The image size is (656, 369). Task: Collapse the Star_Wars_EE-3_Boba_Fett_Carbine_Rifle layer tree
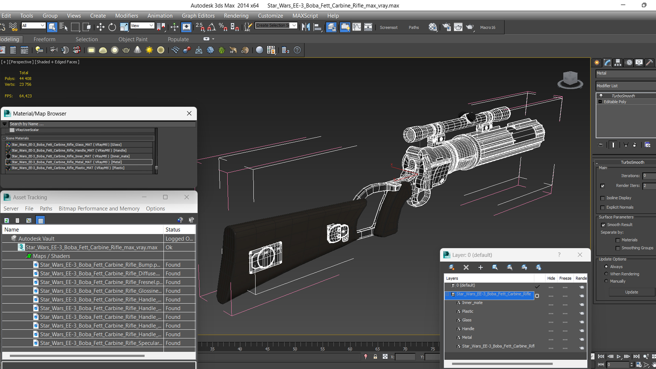click(x=447, y=294)
